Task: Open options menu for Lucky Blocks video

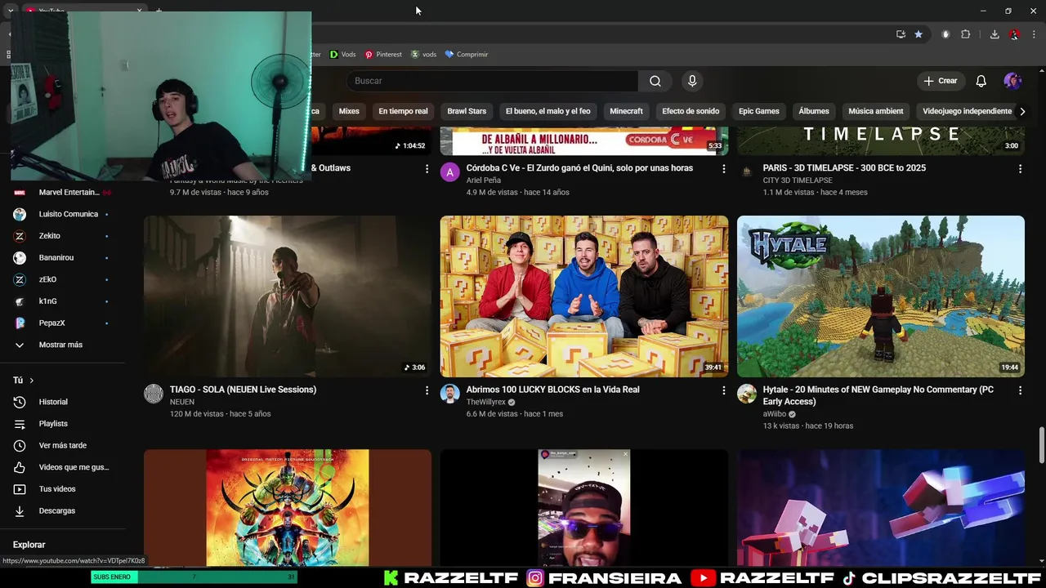Action: coord(723,390)
